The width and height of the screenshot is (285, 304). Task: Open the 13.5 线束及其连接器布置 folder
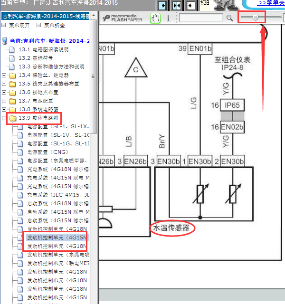point(49,84)
